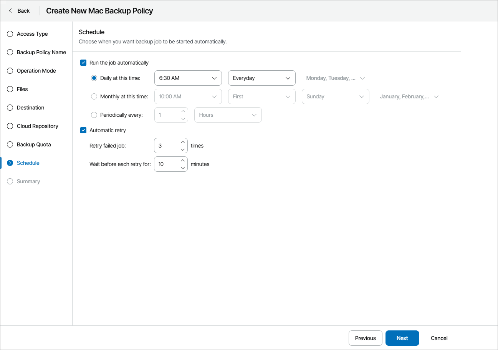Expand the Hours period dropdown

(228, 115)
